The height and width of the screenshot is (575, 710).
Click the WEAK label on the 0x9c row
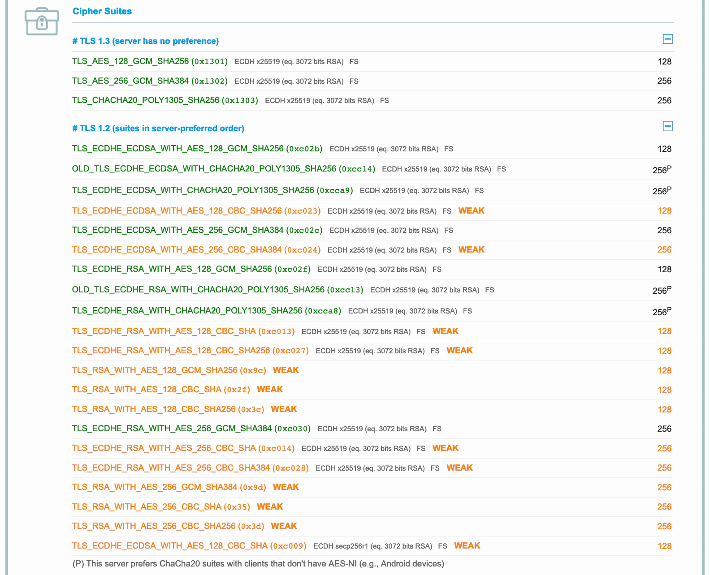pos(286,370)
